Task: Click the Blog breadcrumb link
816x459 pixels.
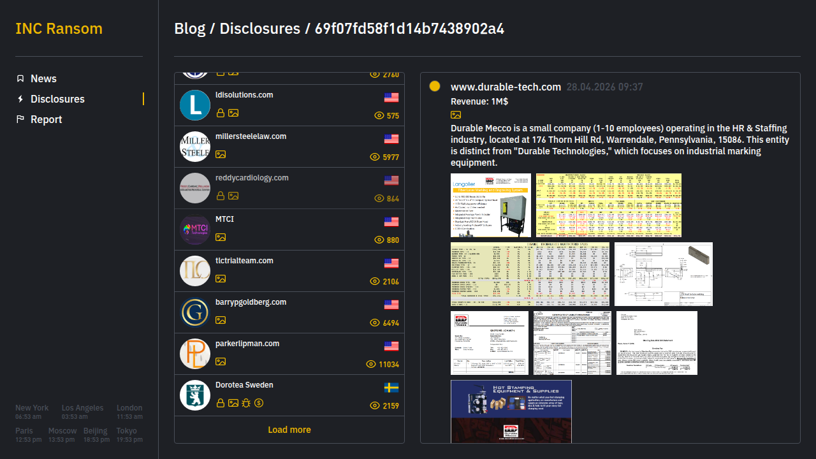Action: [190, 29]
